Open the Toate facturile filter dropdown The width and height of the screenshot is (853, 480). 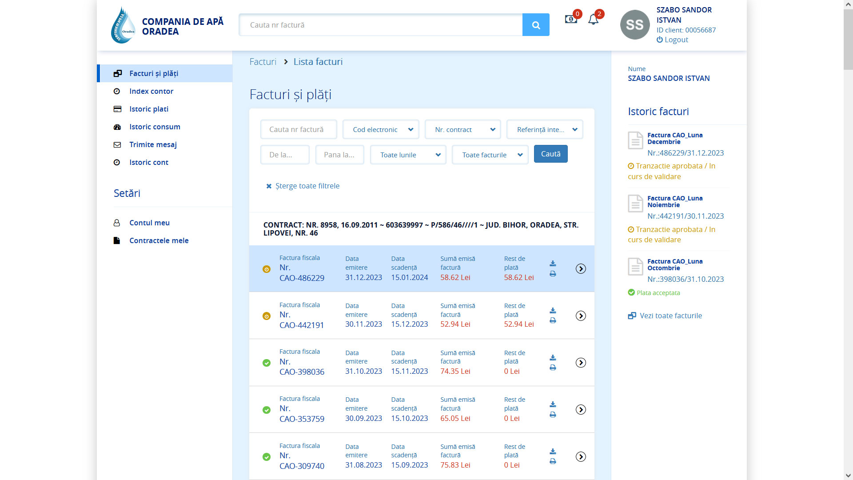[x=490, y=155]
